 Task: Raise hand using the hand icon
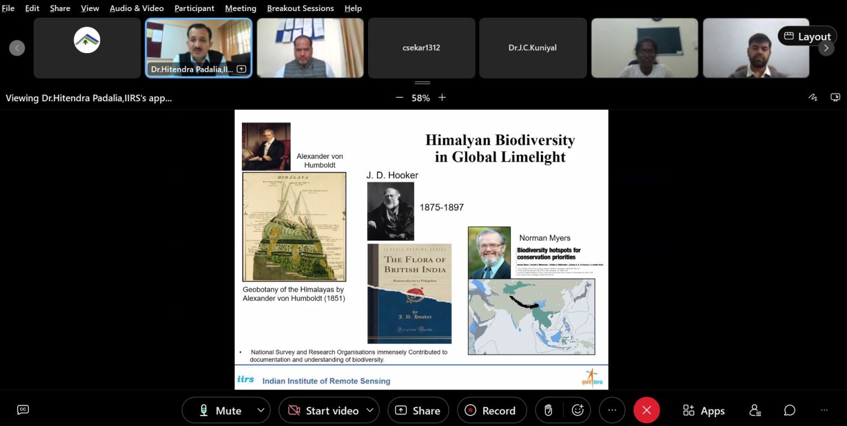pyautogui.click(x=548, y=411)
